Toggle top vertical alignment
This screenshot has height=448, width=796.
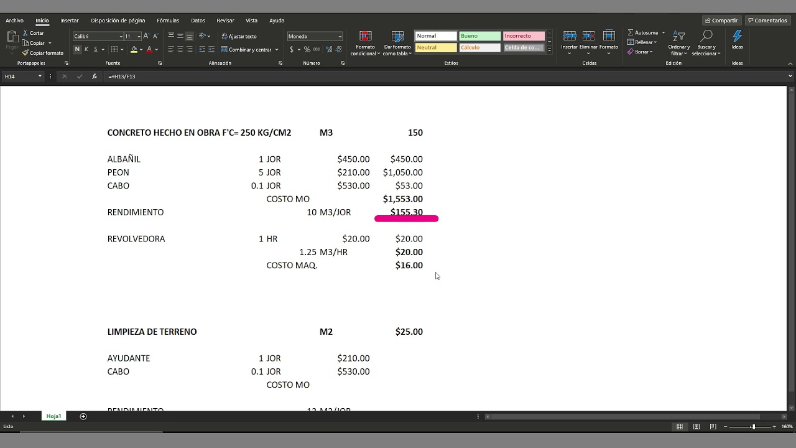171,36
